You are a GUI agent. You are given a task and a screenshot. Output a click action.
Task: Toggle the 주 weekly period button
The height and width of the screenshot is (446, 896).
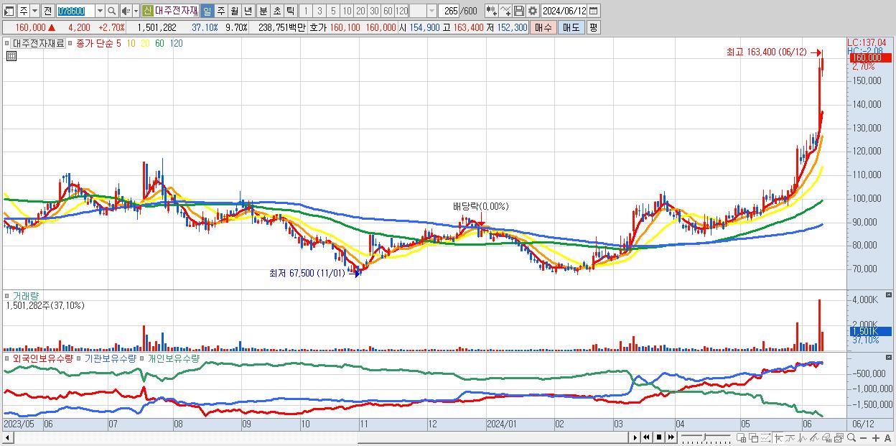pyautogui.click(x=220, y=11)
